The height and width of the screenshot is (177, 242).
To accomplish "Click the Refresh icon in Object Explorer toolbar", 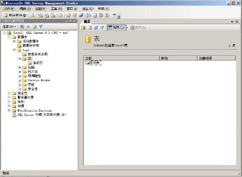I will pyautogui.click(x=34, y=27).
